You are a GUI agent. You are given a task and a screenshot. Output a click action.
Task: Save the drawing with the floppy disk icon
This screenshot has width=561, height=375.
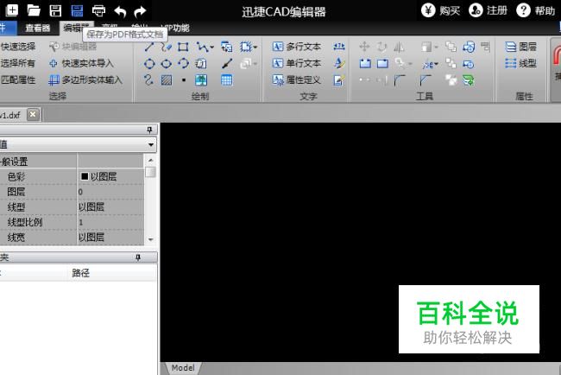tap(55, 10)
